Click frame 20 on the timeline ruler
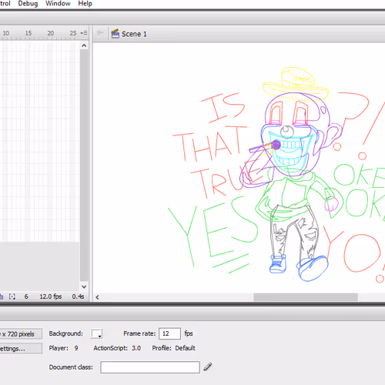The width and height of the screenshot is (385, 385). pos(51,33)
